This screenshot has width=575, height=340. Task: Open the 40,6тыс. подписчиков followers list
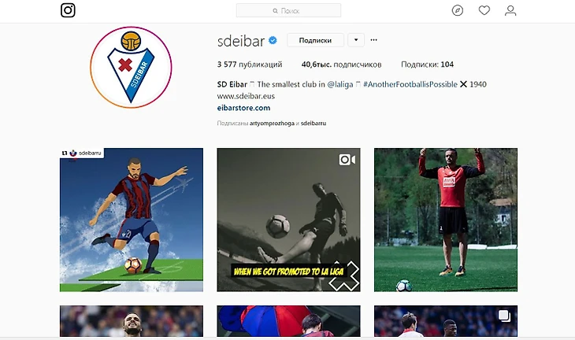click(341, 65)
